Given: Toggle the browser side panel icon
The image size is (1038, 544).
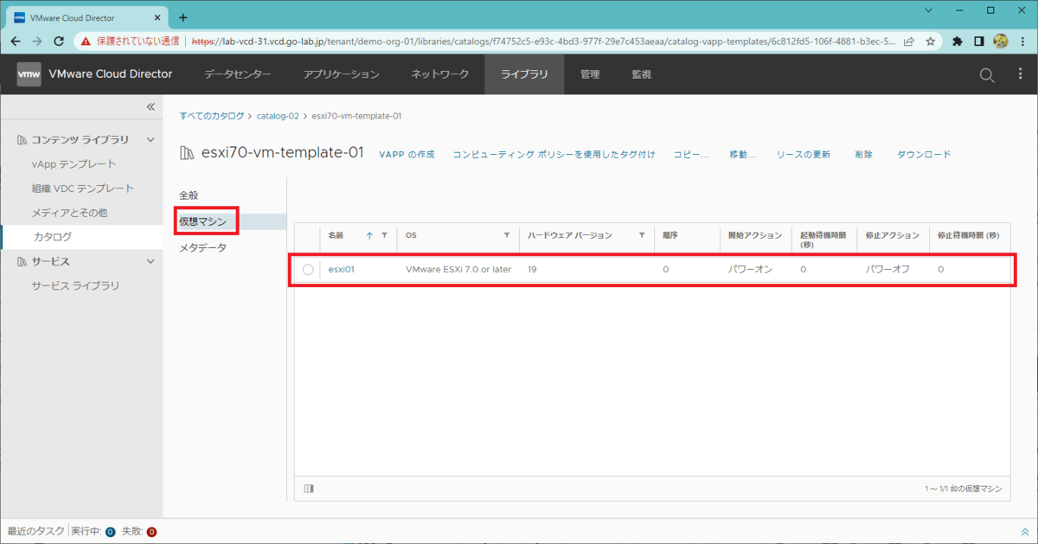Looking at the screenshot, I should 979,41.
